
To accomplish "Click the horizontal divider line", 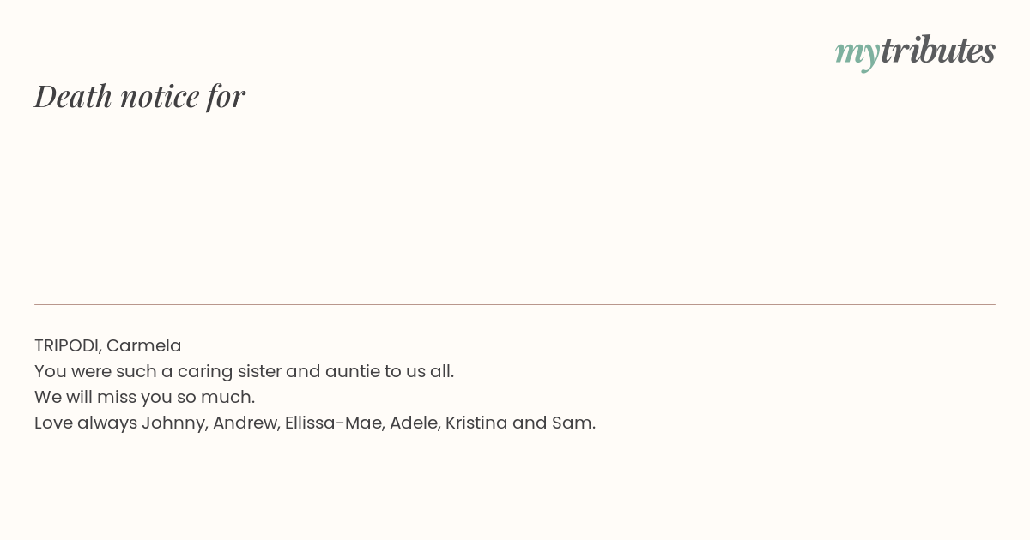I will click(515, 304).
